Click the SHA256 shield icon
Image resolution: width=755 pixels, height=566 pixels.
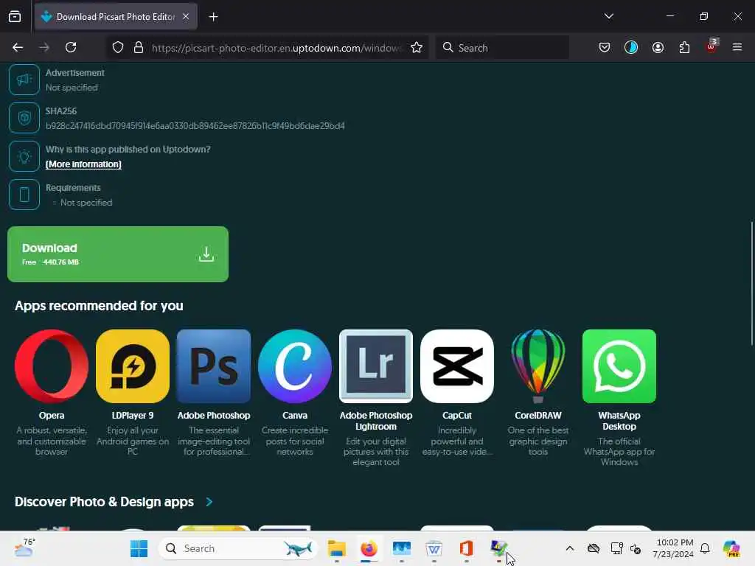tap(24, 118)
